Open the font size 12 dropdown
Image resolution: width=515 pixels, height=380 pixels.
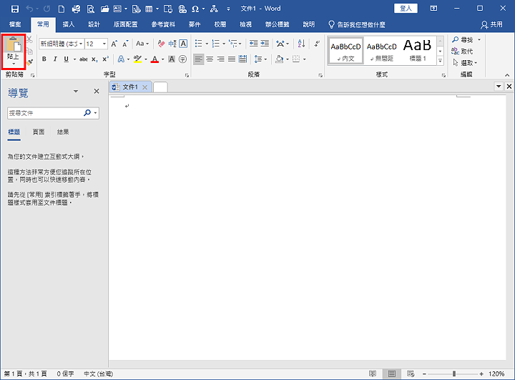tap(104, 44)
